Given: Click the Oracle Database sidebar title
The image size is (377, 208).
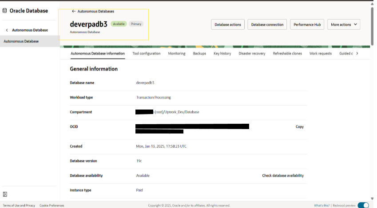Looking at the screenshot, I should point(28,11).
